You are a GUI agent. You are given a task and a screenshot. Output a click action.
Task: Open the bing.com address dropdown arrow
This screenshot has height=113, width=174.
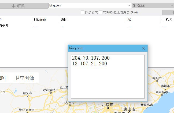point(128,5)
